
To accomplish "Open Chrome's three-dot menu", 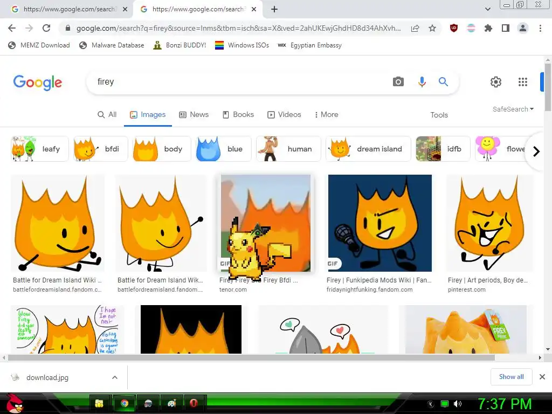I will click(540, 28).
